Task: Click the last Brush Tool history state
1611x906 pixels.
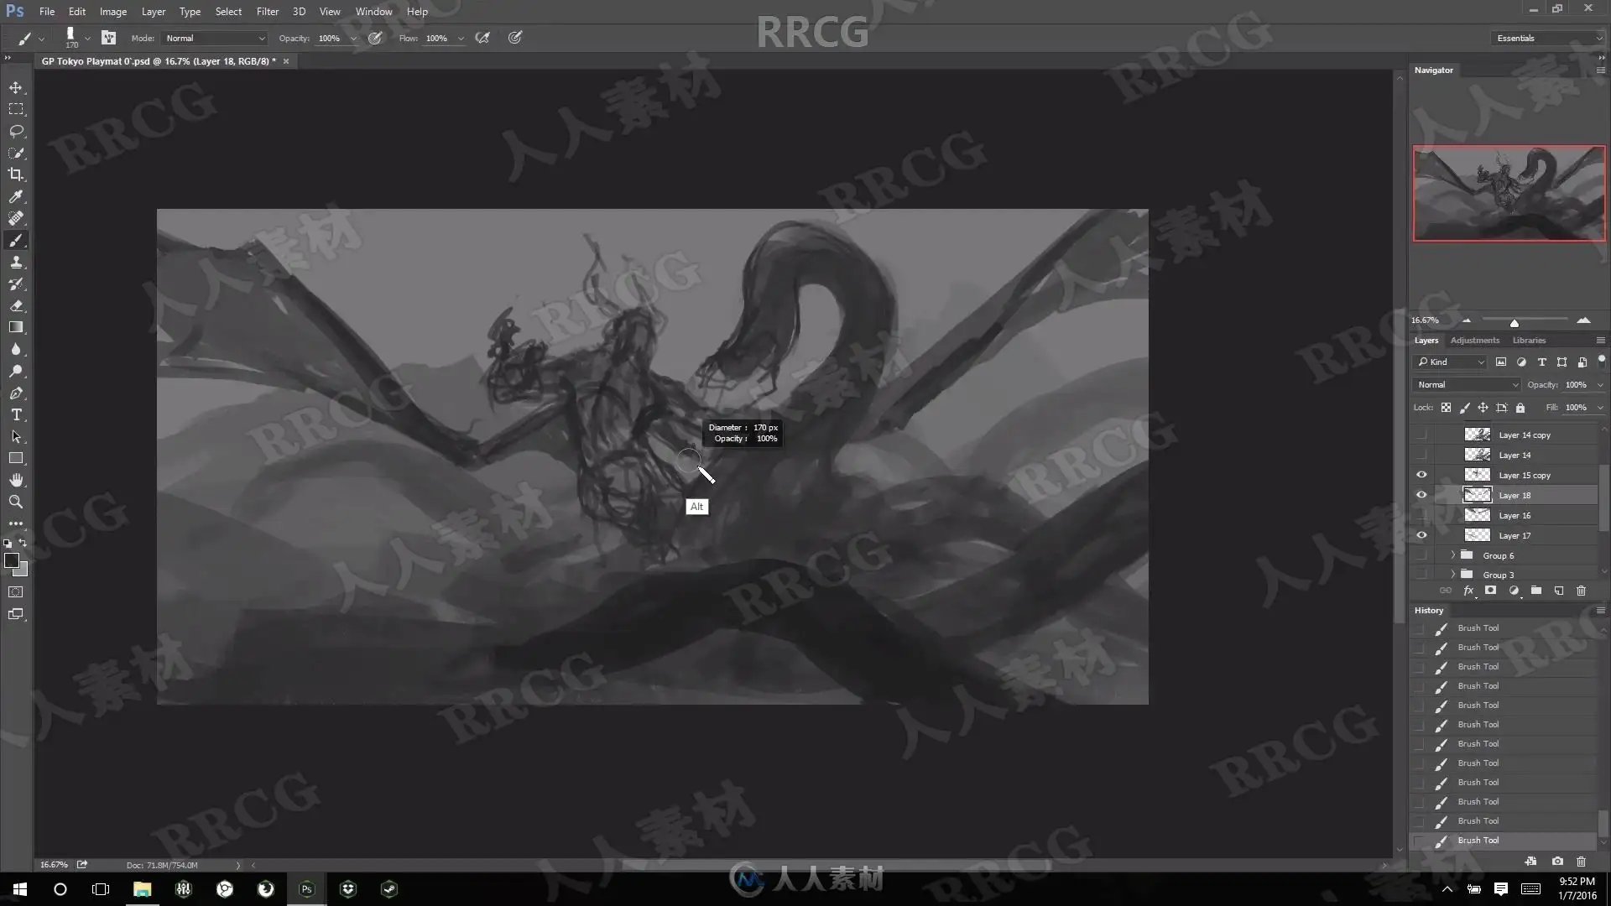Action: (x=1504, y=841)
